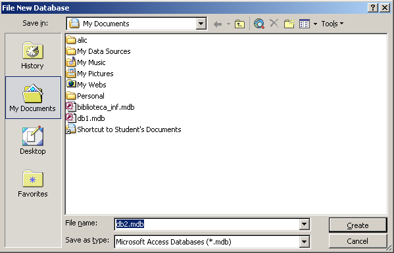Click the Create New Folder icon
Screen dimensions: 394x253
289,24
